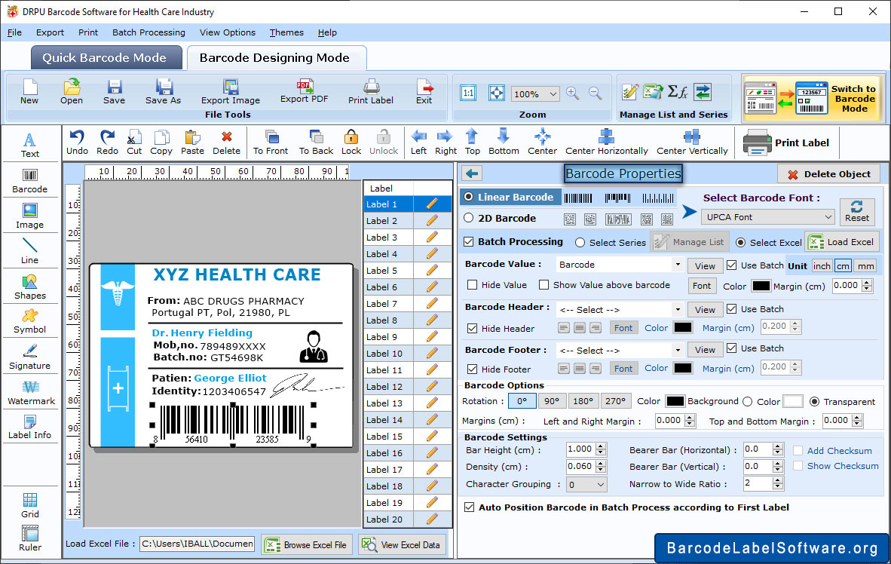
Task: Export label as Image
Action: coord(230,91)
